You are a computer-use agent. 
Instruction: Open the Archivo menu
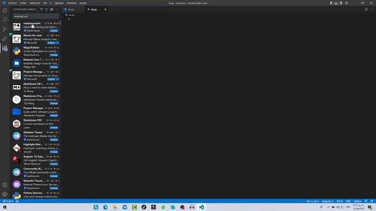coord(12,3)
